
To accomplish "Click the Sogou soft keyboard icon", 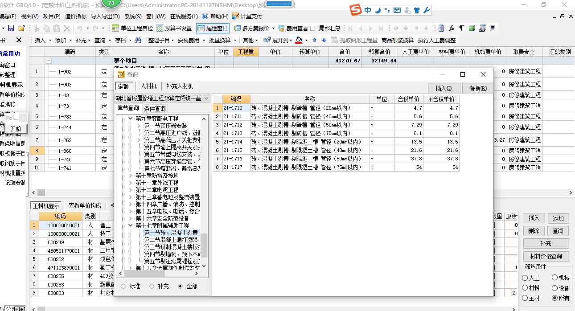I will 397,10.
